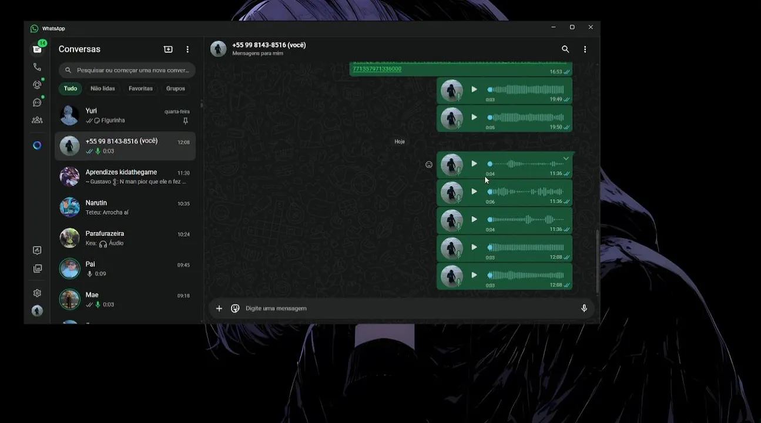Click the sender avatar on the 19:49 audio
This screenshot has height=423, width=761.
452,90
